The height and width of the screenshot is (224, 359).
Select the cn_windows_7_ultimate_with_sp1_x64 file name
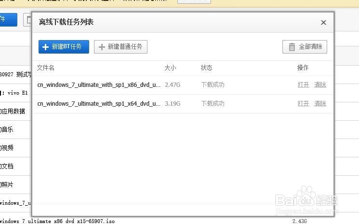point(99,104)
